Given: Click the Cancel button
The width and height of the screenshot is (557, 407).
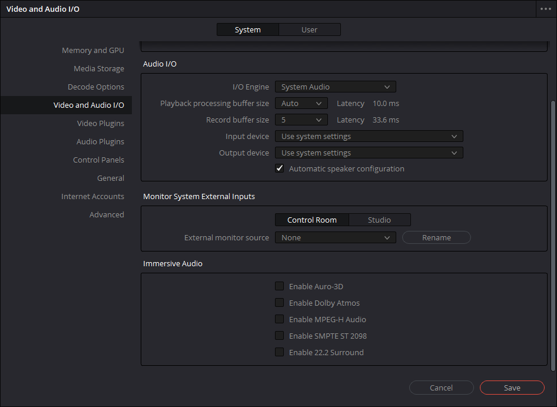Looking at the screenshot, I should tap(441, 388).
